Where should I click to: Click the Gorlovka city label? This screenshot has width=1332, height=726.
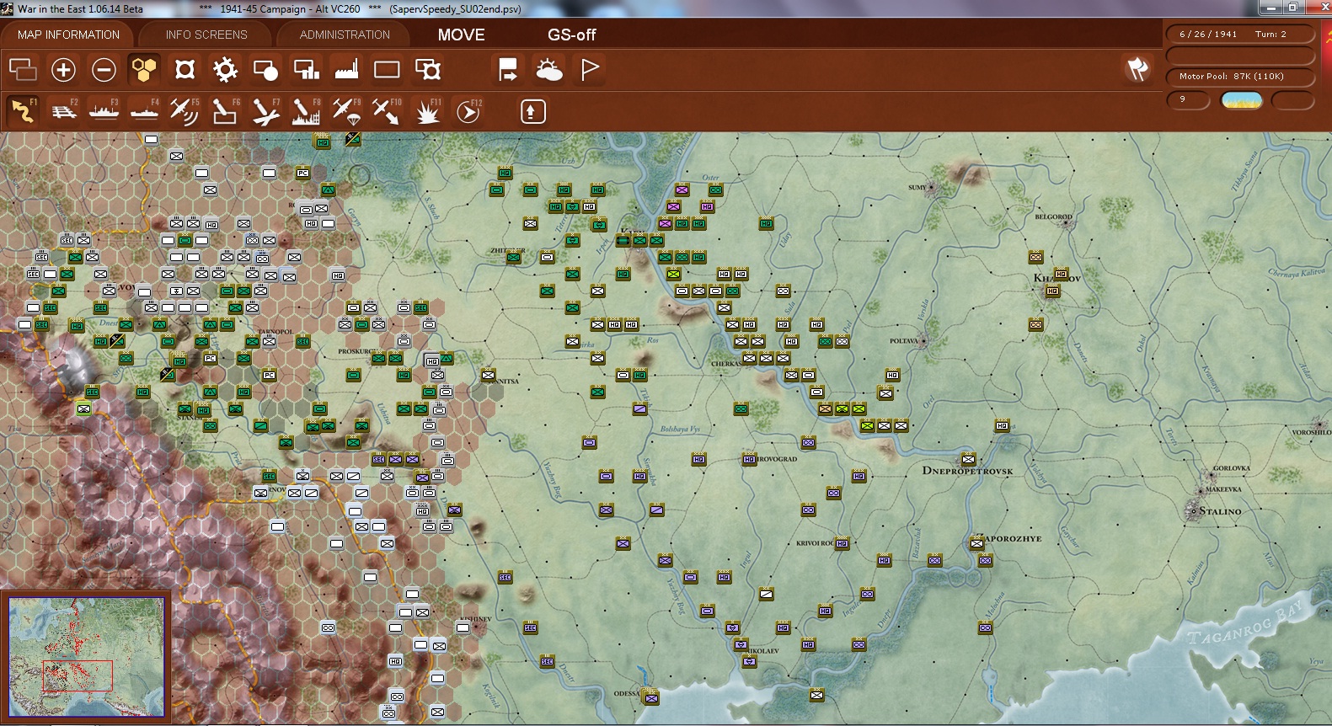click(1232, 468)
